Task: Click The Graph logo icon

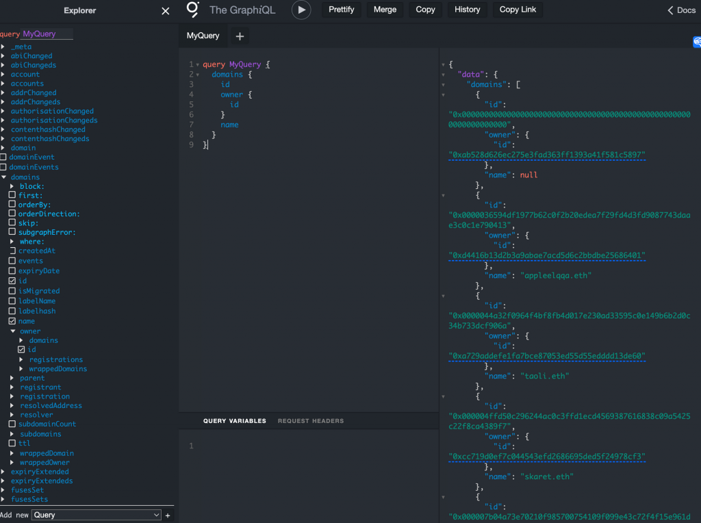Action: 192,9
